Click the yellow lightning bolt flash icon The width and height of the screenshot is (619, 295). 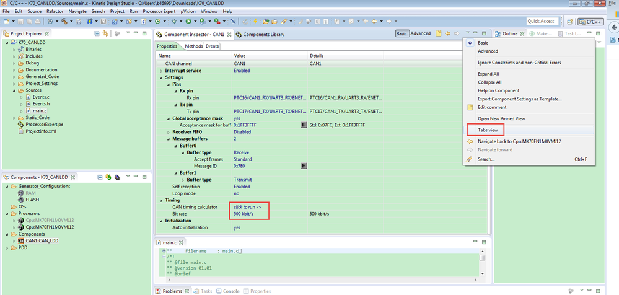(x=255, y=21)
